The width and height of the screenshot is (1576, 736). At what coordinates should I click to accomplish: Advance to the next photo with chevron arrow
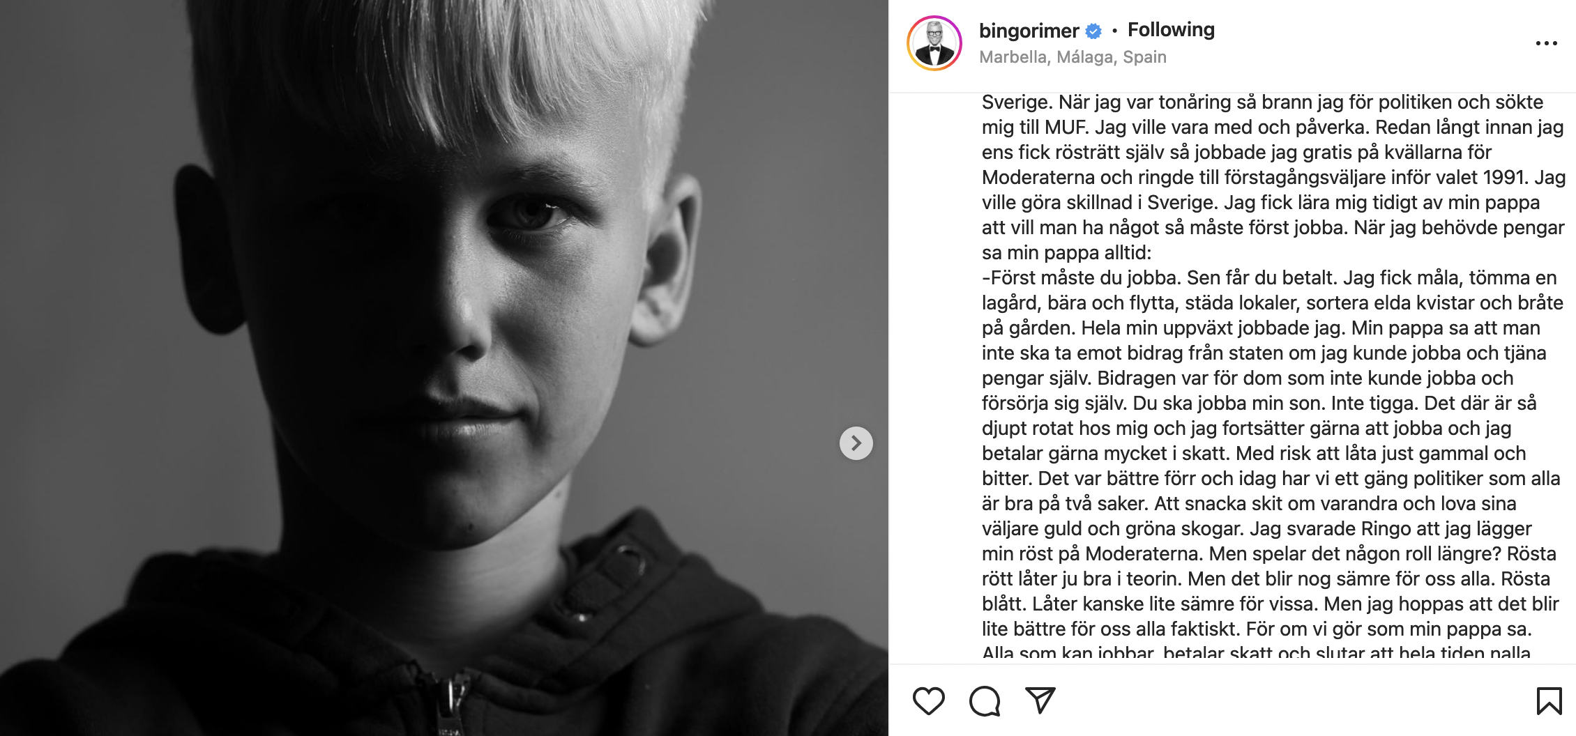856,443
